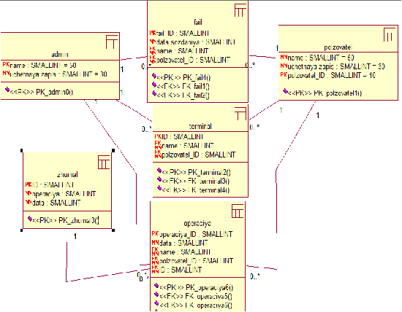
Task: Select the PK_admin0() operation icon
Action: point(7,90)
